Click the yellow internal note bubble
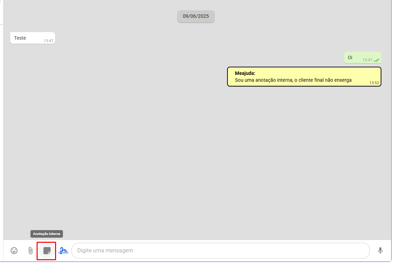Viewport: 393px width, 265px height. pyautogui.click(x=304, y=77)
